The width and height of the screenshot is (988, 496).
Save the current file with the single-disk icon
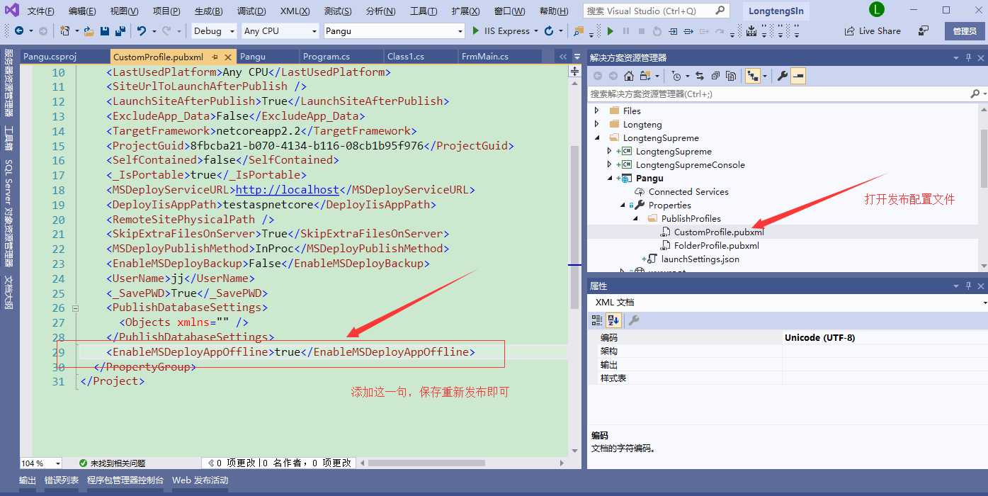pyautogui.click(x=105, y=31)
